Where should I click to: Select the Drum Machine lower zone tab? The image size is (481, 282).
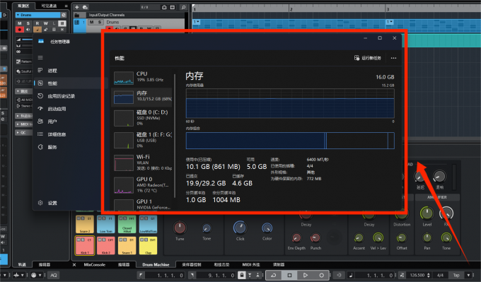(x=156, y=264)
